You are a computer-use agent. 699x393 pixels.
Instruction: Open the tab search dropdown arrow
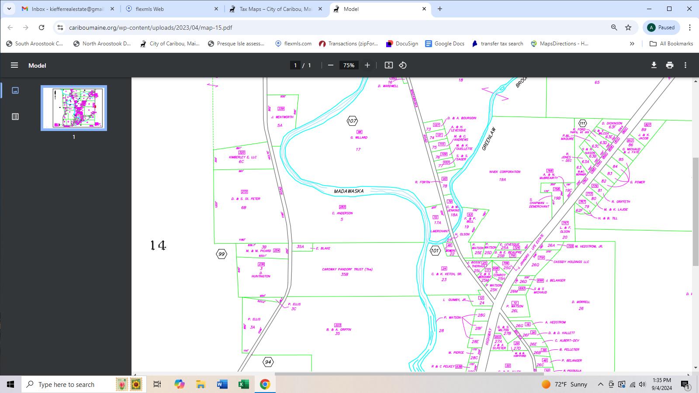(x=9, y=9)
